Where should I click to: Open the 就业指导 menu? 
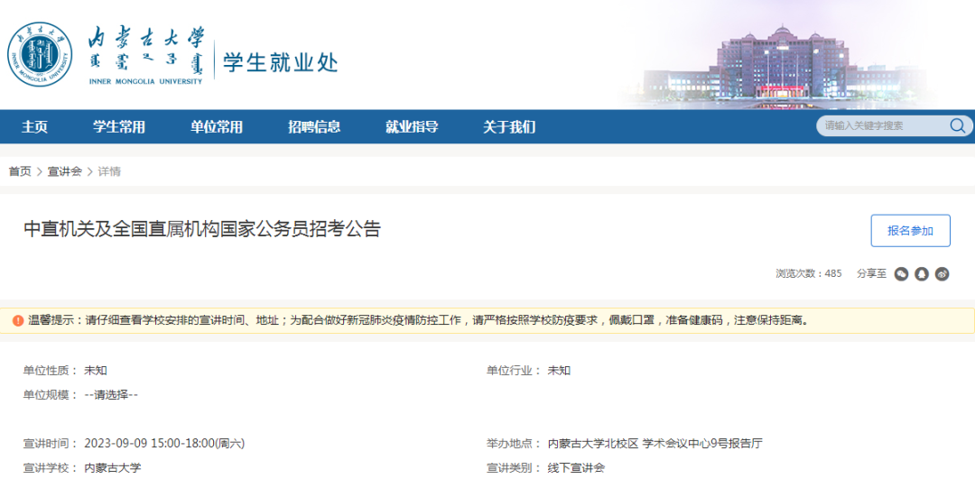click(x=412, y=127)
